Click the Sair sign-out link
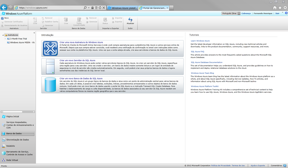288x168 pixels. 277,13
